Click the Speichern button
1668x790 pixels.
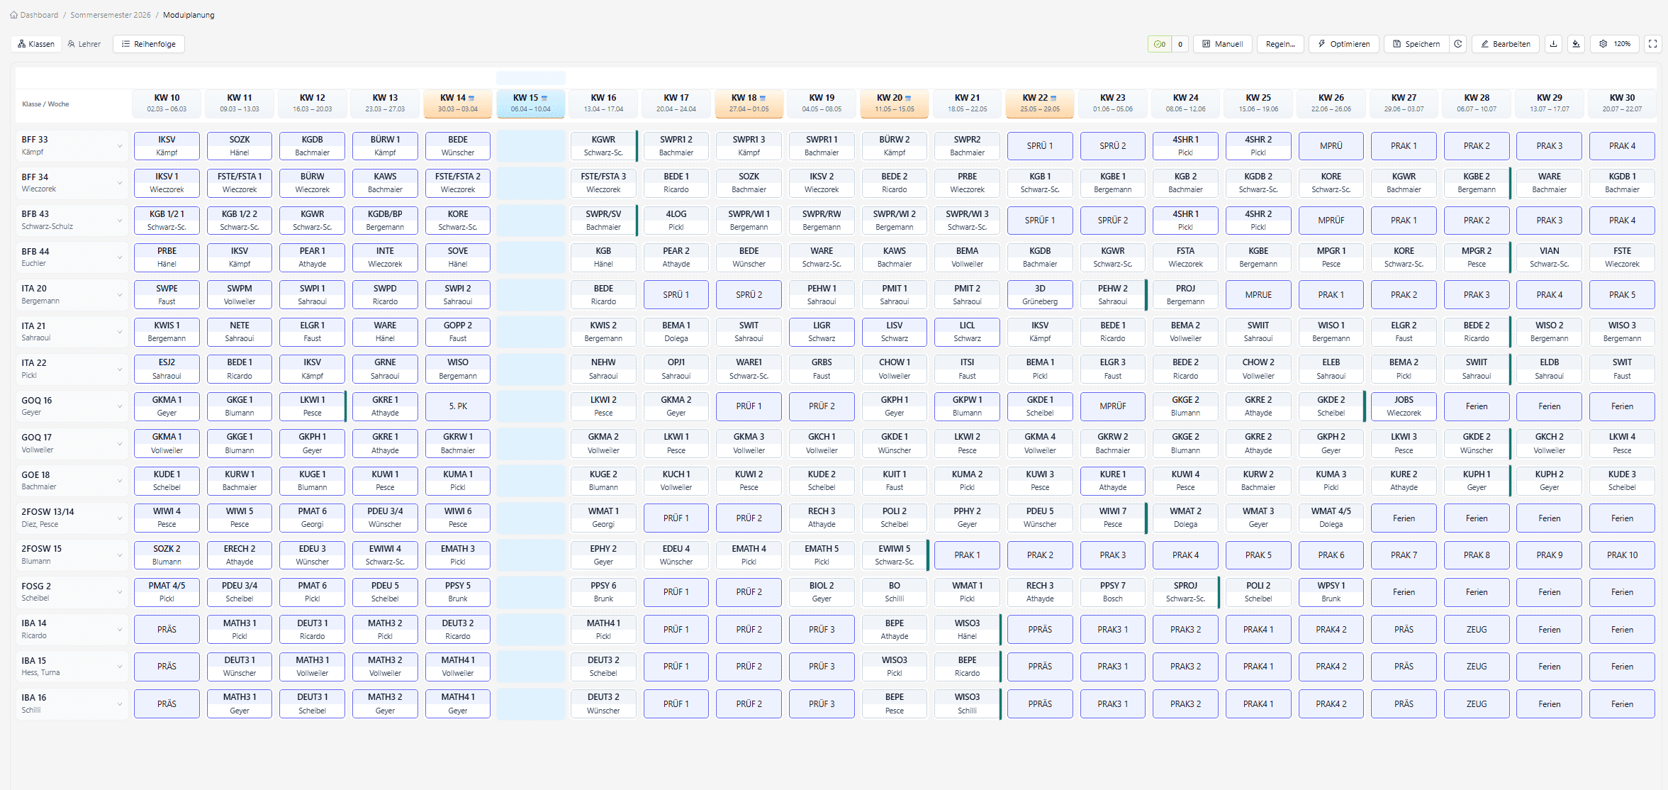(x=1416, y=43)
